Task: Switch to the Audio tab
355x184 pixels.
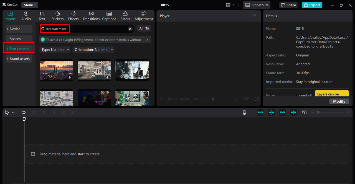Action: (26, 16)
